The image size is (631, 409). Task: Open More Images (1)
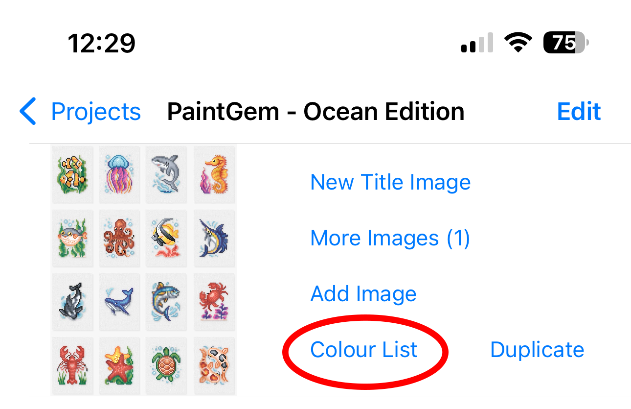click(x=390, y=239)
